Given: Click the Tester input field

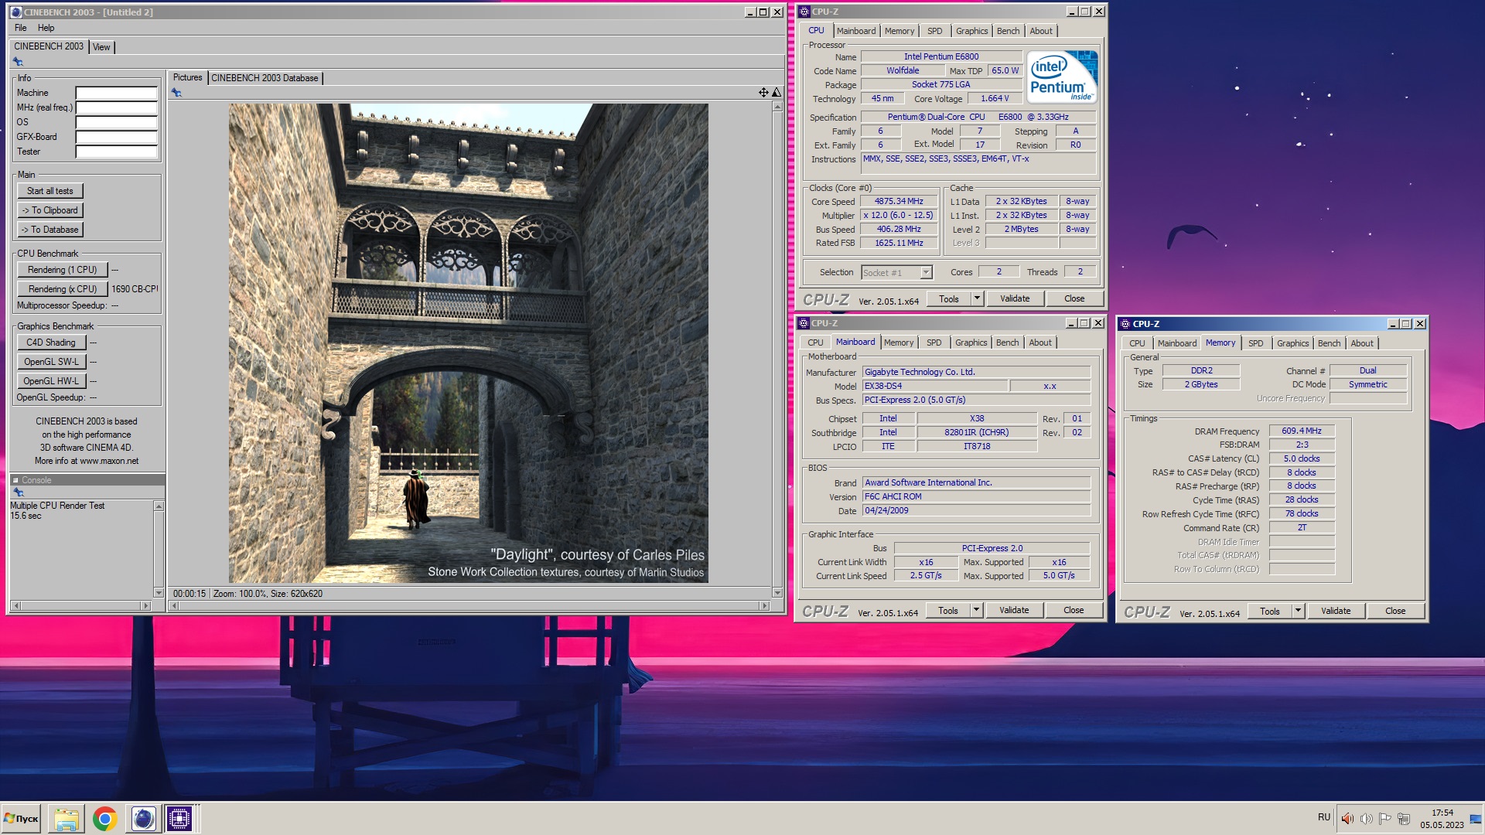Looking at the screenshot, I should click(117, 152).
